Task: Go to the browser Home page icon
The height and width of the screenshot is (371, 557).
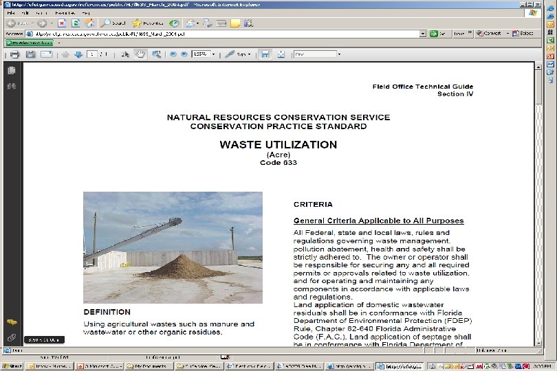Action: click(89, 23)
